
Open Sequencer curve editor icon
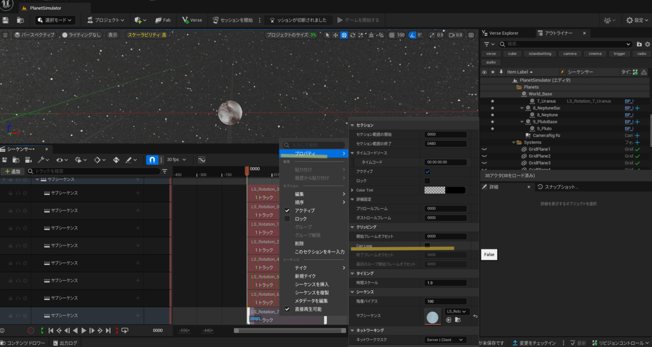click(x=202, y=160)
